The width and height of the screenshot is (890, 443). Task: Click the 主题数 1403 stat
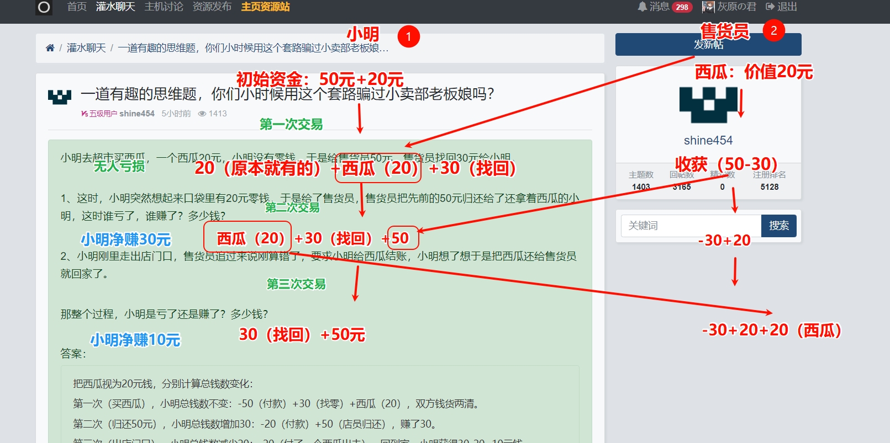coord(641,180)
